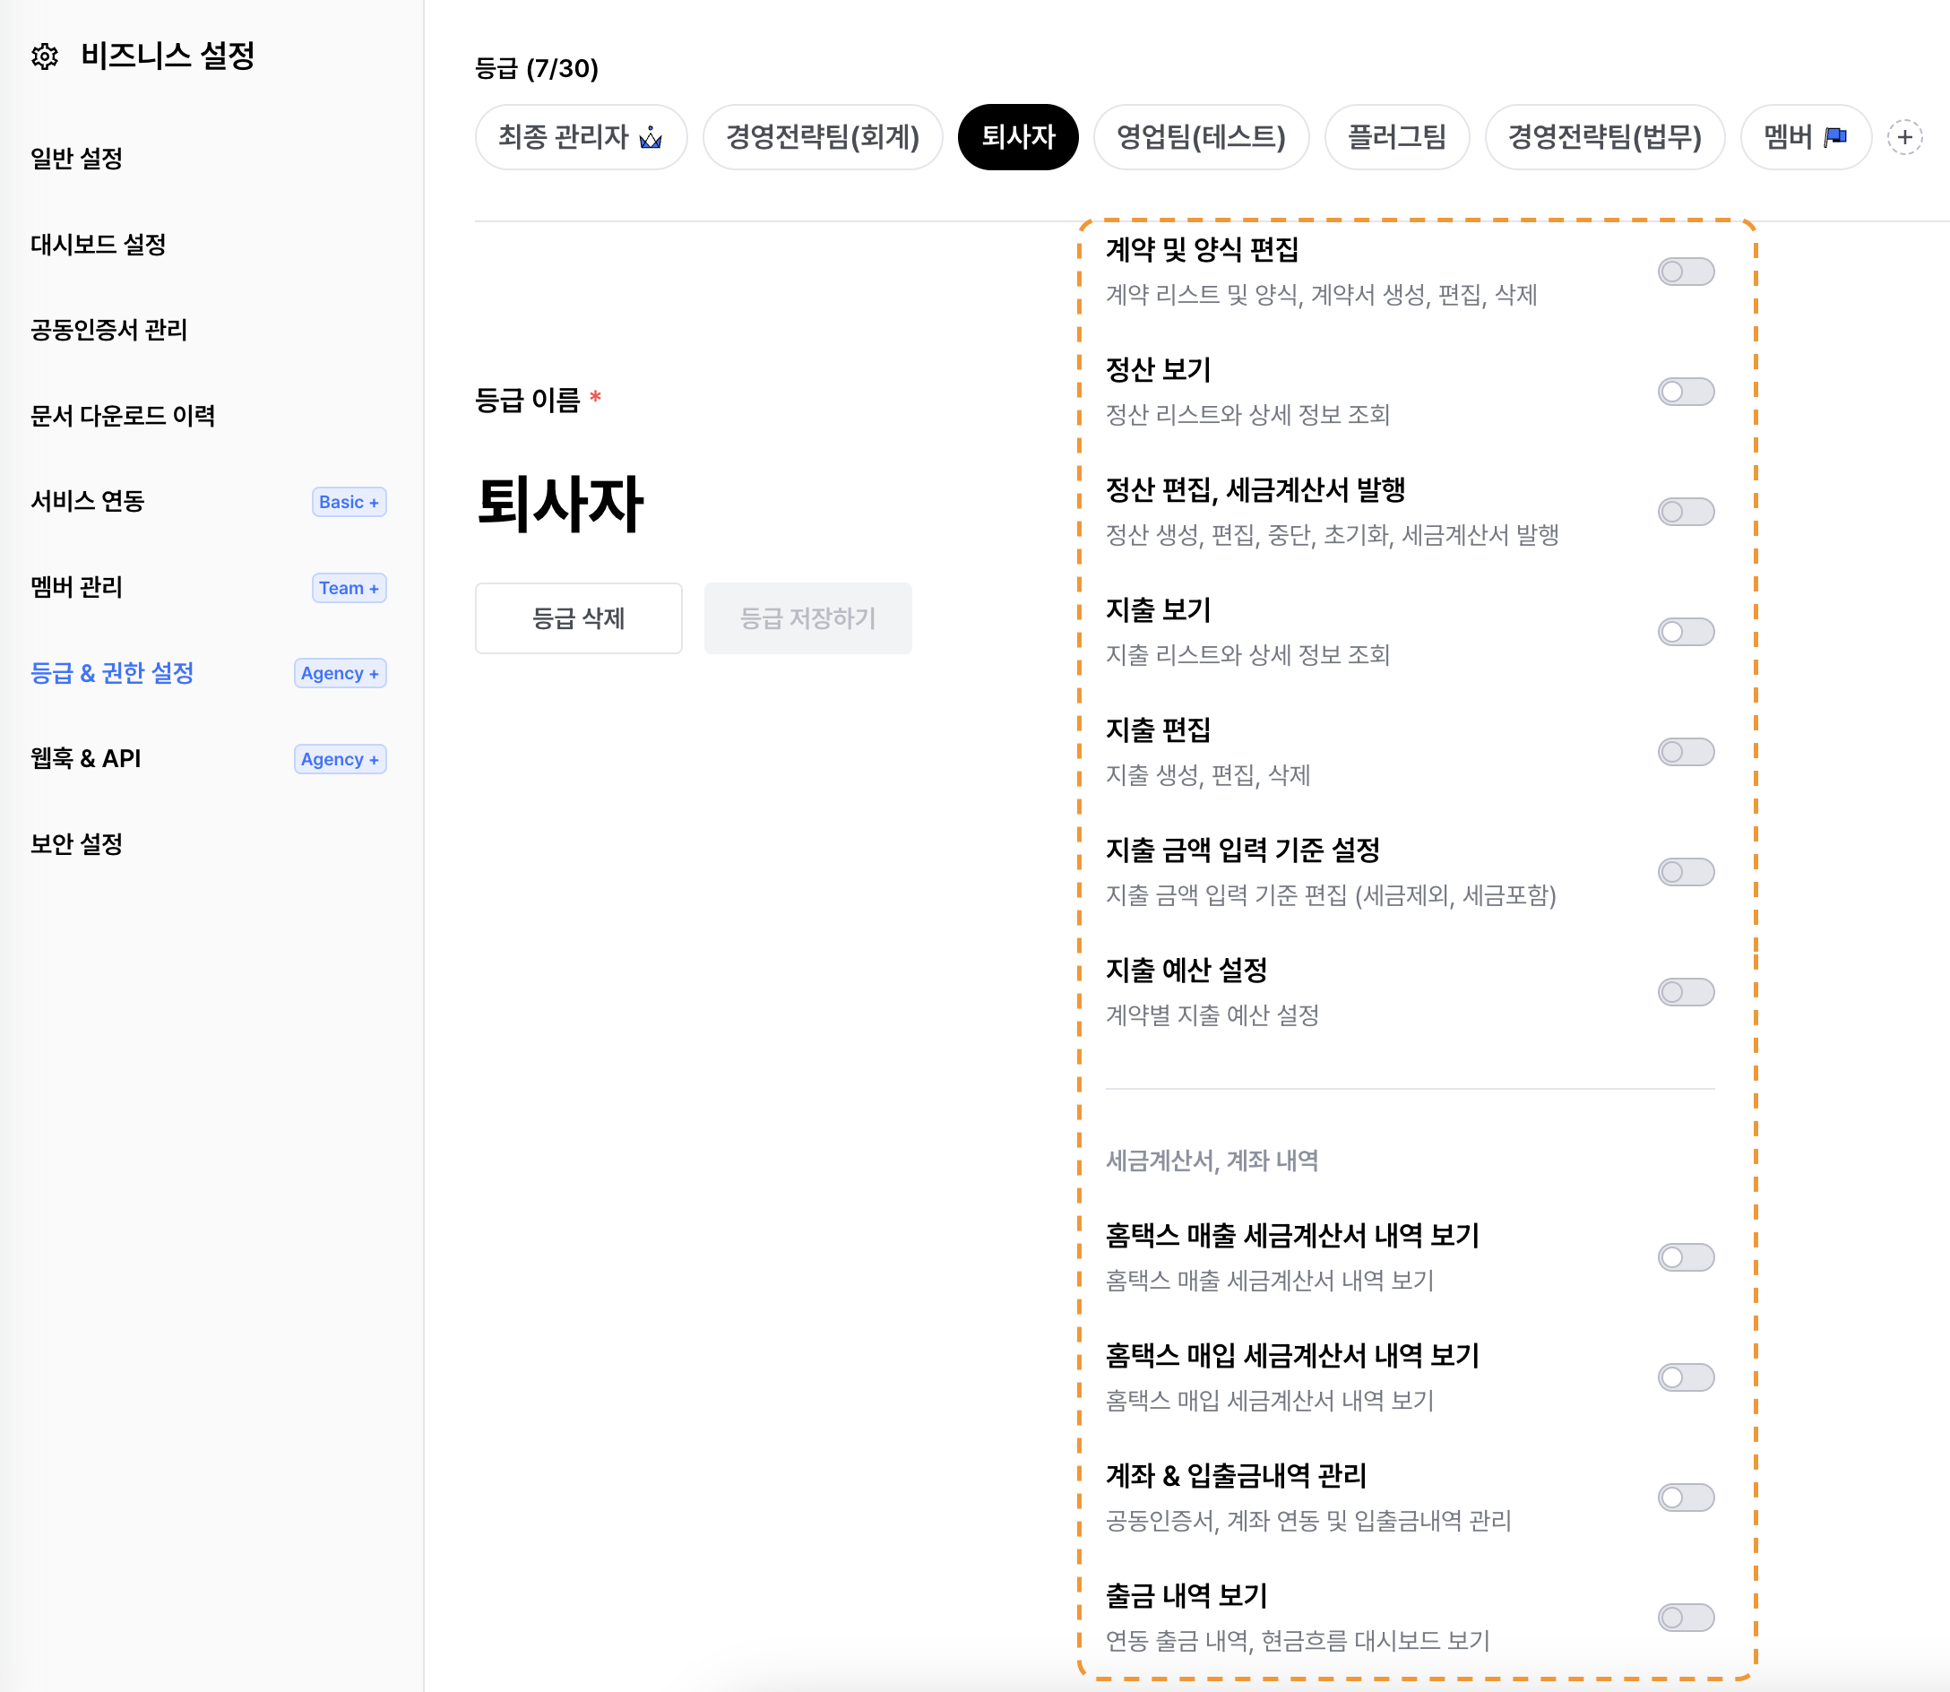This screenshot has height=1692, width=1950.
Task: Enable 홈택스 매출 세금계산서 내역 보기 toggle
Action: [1685, 1257]
